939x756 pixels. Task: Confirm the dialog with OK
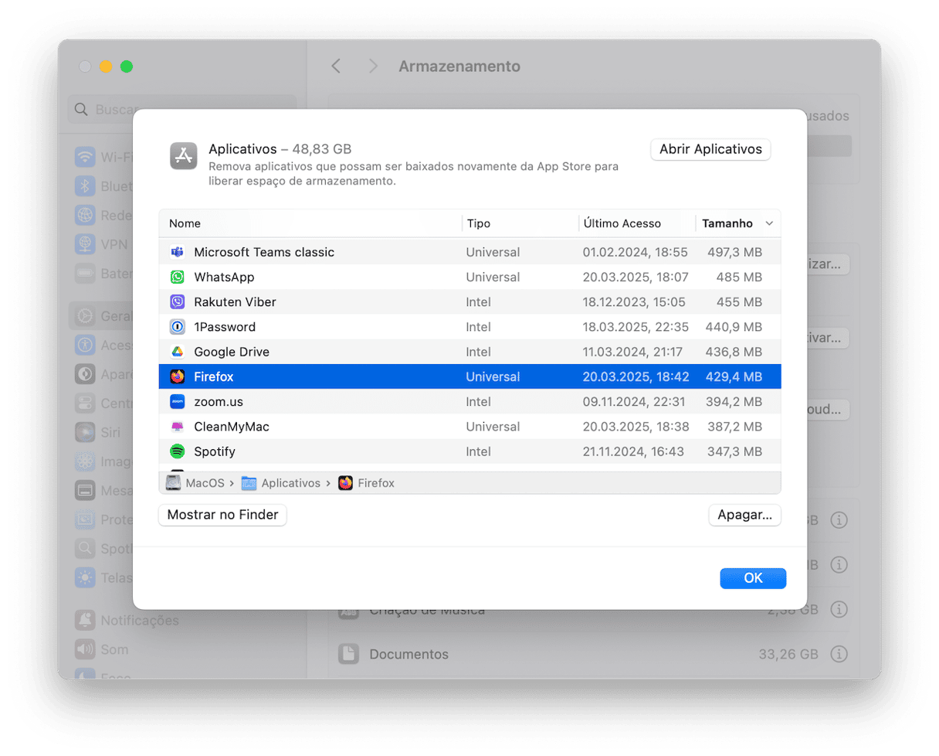(x=753, y=578)
